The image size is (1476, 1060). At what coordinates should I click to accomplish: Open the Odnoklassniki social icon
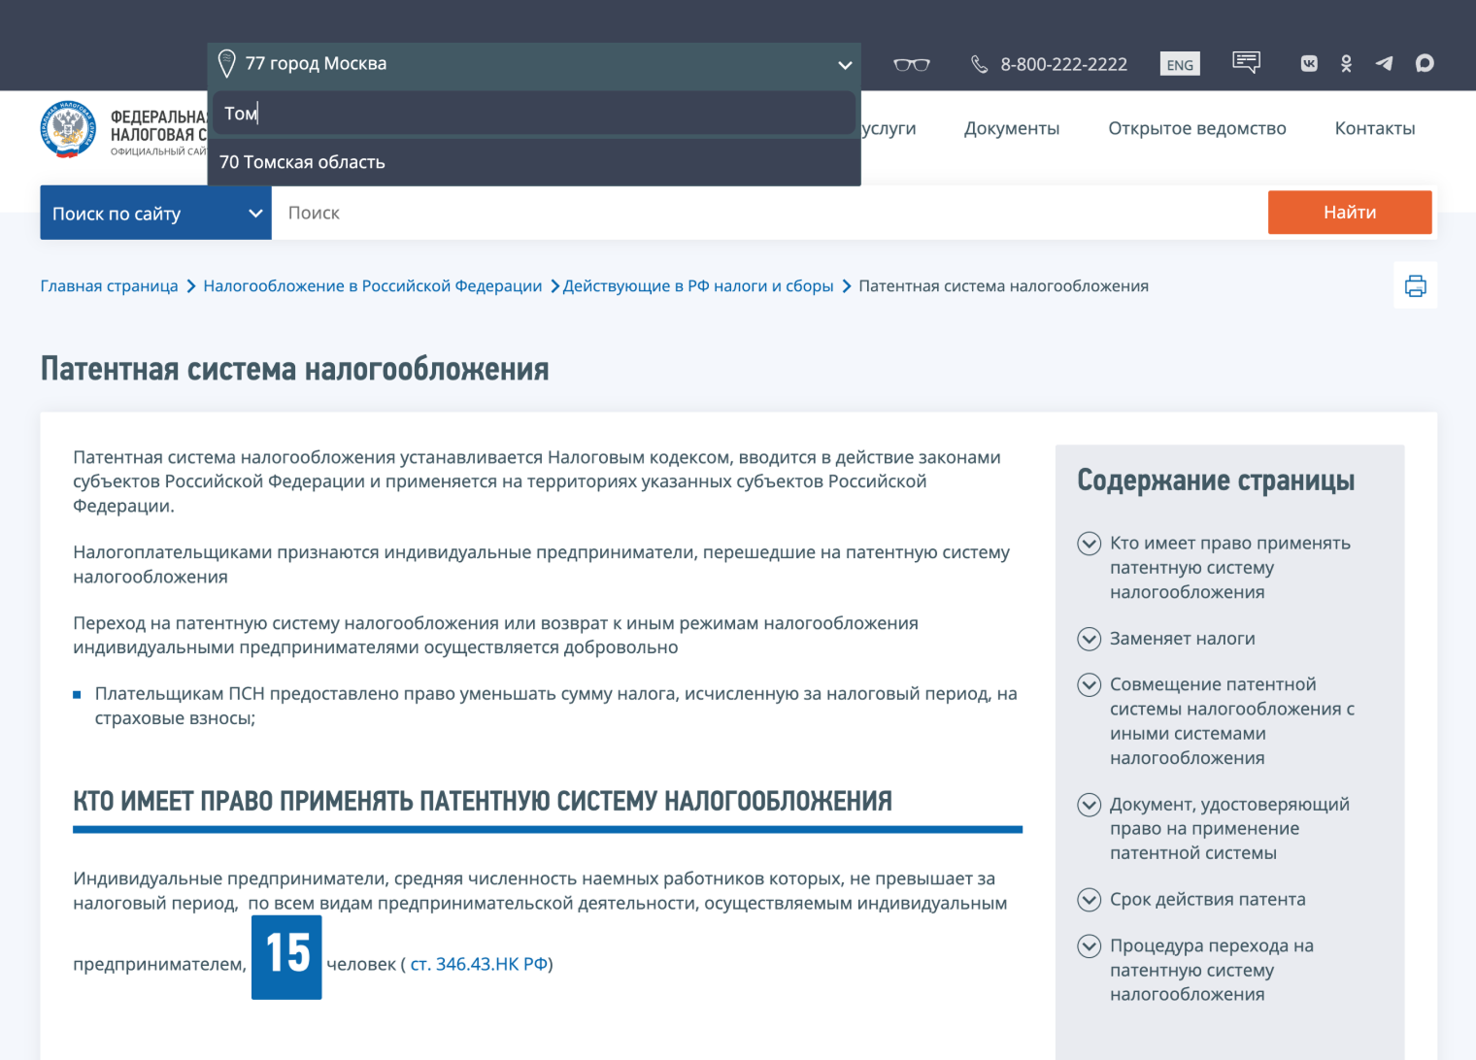coord(1346,63)
